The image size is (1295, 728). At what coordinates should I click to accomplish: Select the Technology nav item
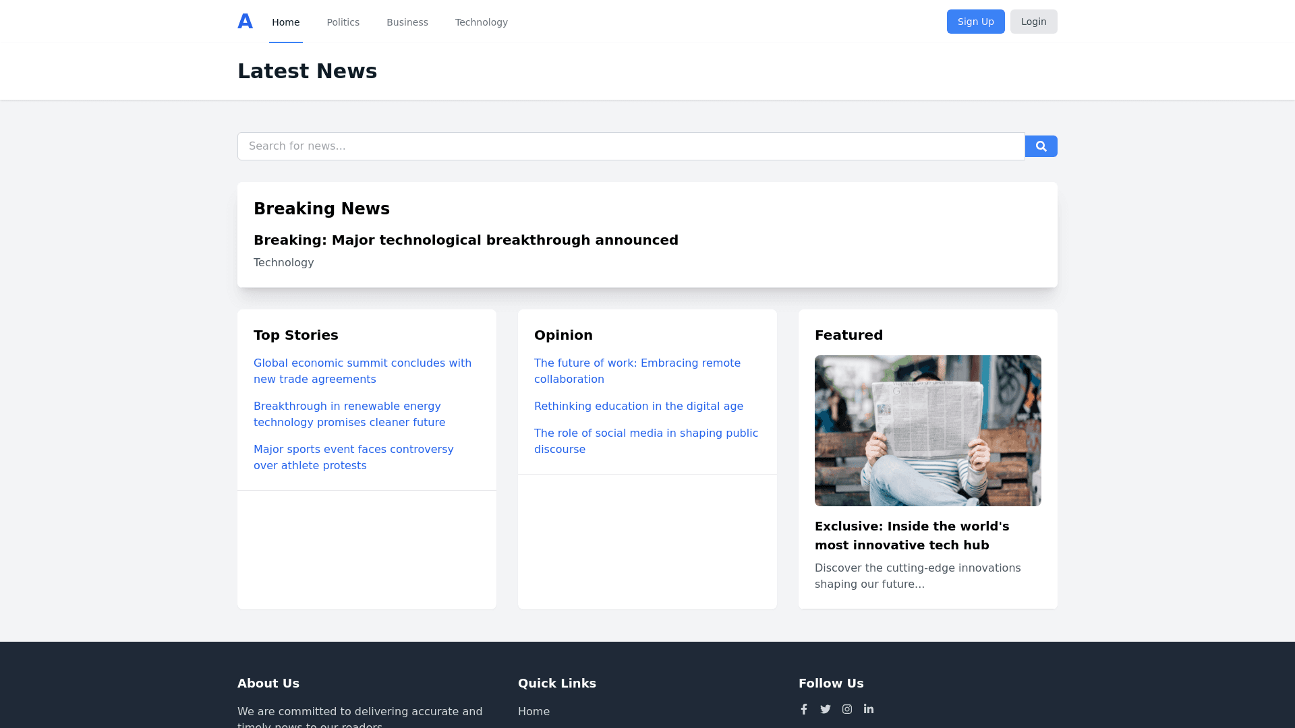coord(481,22)
